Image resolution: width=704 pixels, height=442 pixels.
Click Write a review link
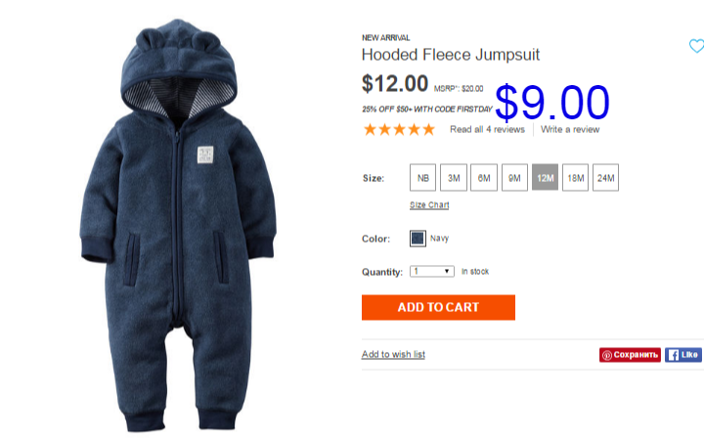(570, 129)
